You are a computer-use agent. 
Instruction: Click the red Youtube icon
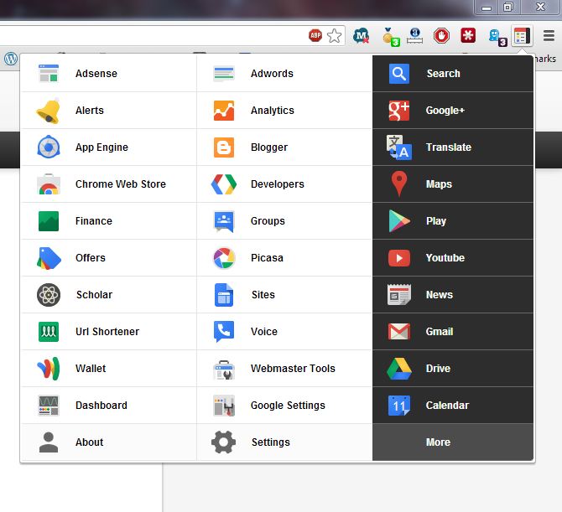399,258
